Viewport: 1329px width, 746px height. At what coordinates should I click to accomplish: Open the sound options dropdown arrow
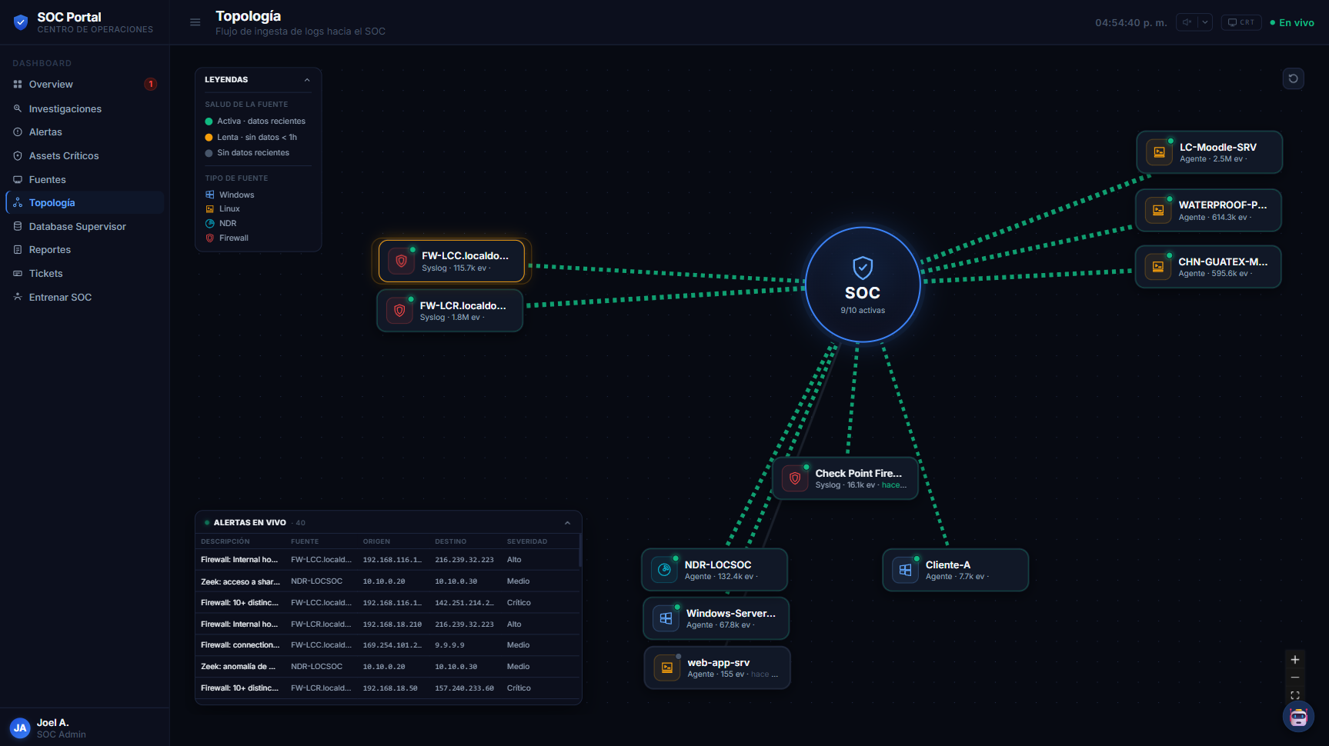[1205, 22]
